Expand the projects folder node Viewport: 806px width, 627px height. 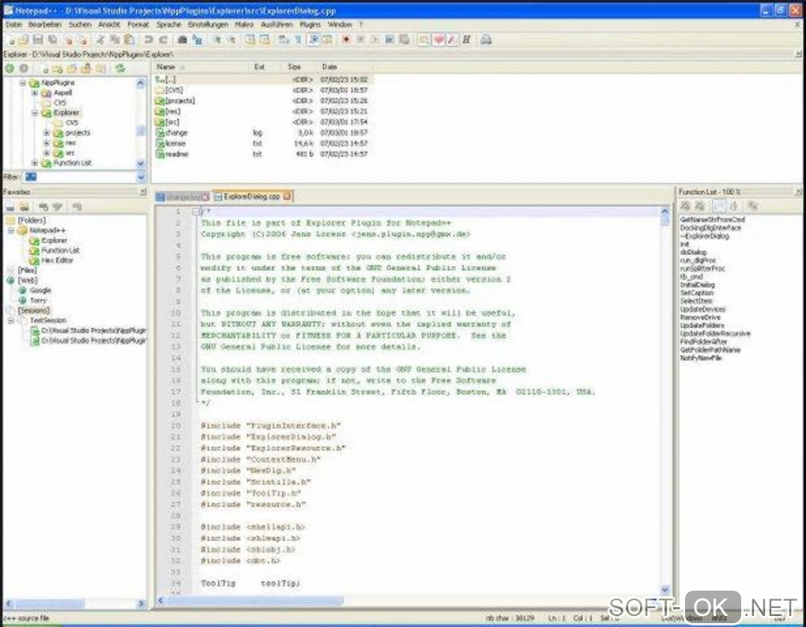(47, 133)
